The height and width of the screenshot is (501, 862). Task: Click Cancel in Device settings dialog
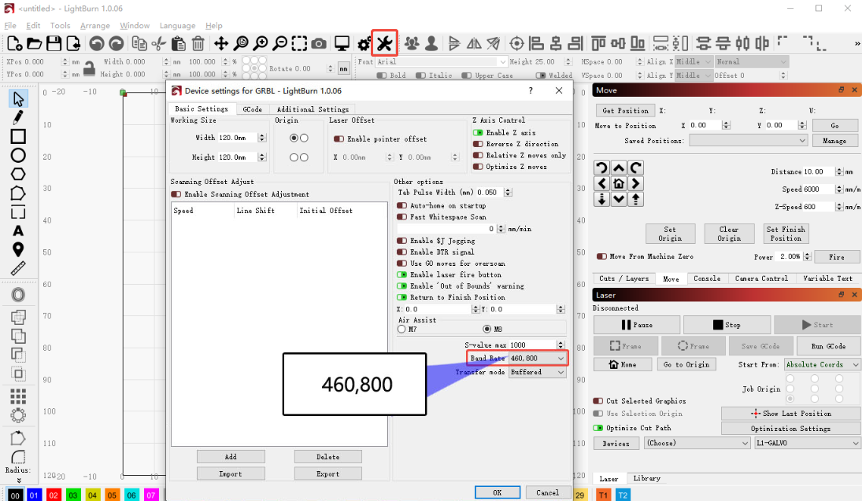[548, 492]
